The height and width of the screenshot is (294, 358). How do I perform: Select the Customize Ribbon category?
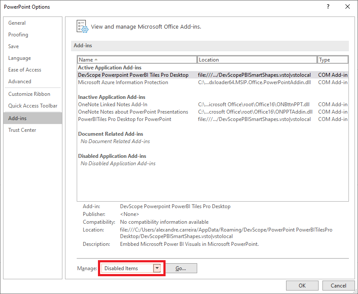29,94
